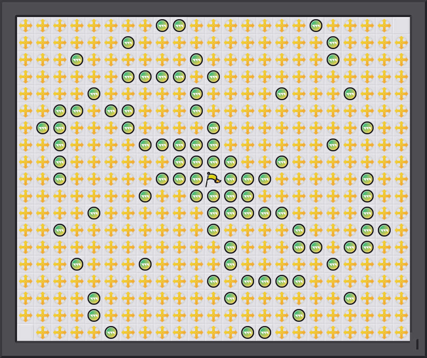Select the yellow cross left of the top-right empty tile

384,26
